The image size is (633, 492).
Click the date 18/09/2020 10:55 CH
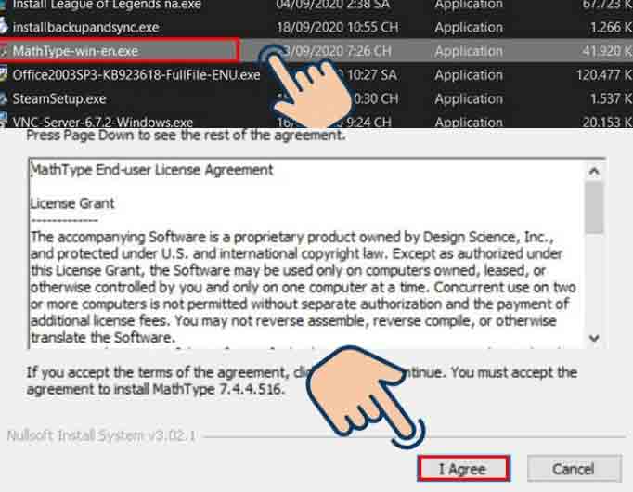(338, 27)
